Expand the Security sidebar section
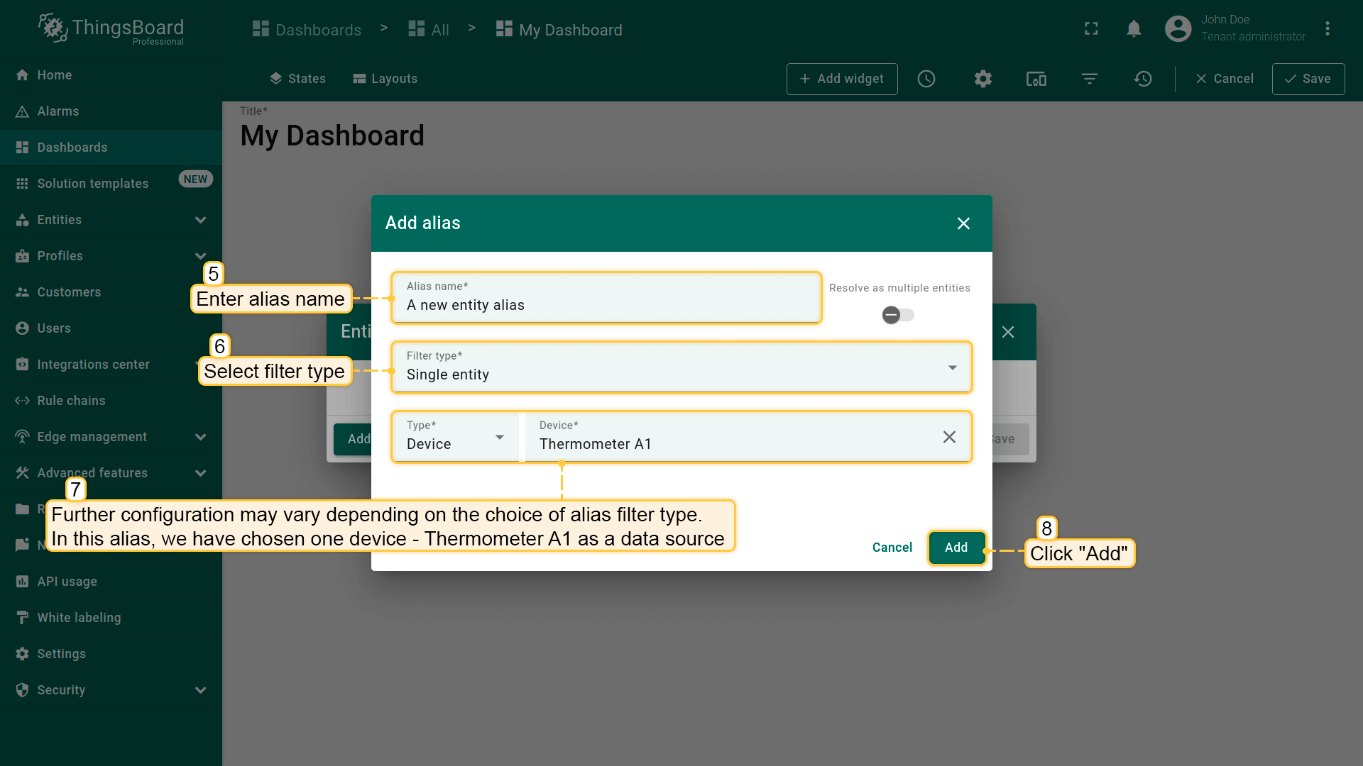 coord(200,690)
